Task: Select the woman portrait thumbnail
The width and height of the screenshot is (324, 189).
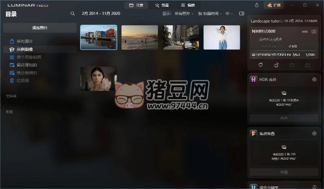Action: tap(99, 79)
